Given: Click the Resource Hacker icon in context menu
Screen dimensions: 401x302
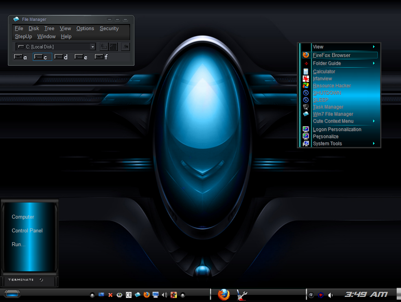Looking at the screenshot, I should click(x=306, y=86).
